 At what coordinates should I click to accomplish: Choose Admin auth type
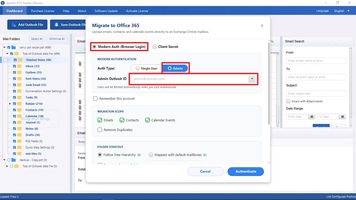tap(175, 68)
